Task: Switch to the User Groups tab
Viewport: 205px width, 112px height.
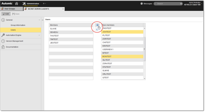Action: [11, 9]
